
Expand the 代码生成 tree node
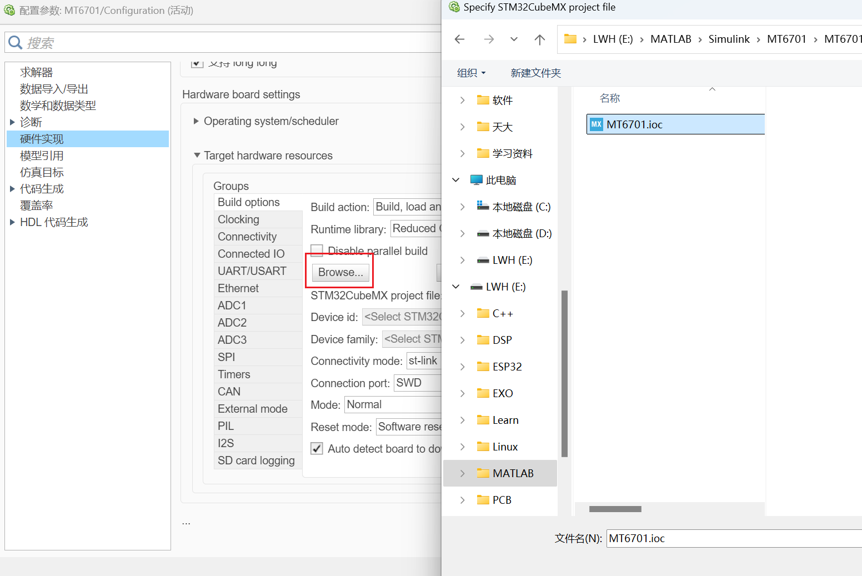pyautogui.click(x=12, y=189)
